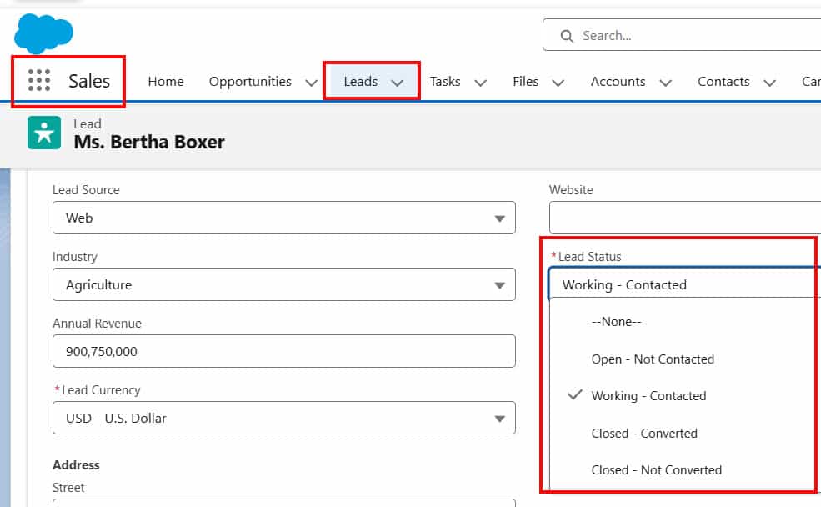This screenshot has height=507, width=821.
Task: Choose "Open - Not Contacted" status option
Action: 653,359
